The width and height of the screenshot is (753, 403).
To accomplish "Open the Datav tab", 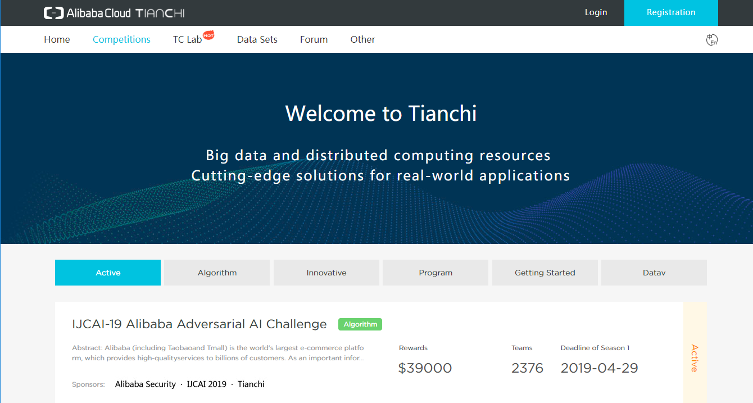I will coord(654,273).
